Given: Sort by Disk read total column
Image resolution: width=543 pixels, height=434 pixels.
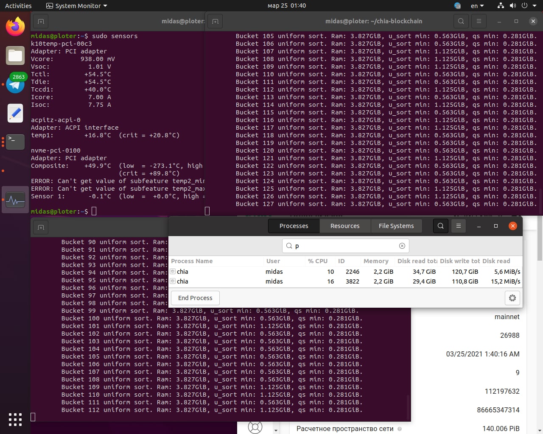Looking at the screenshot, I should pos(417,261).
